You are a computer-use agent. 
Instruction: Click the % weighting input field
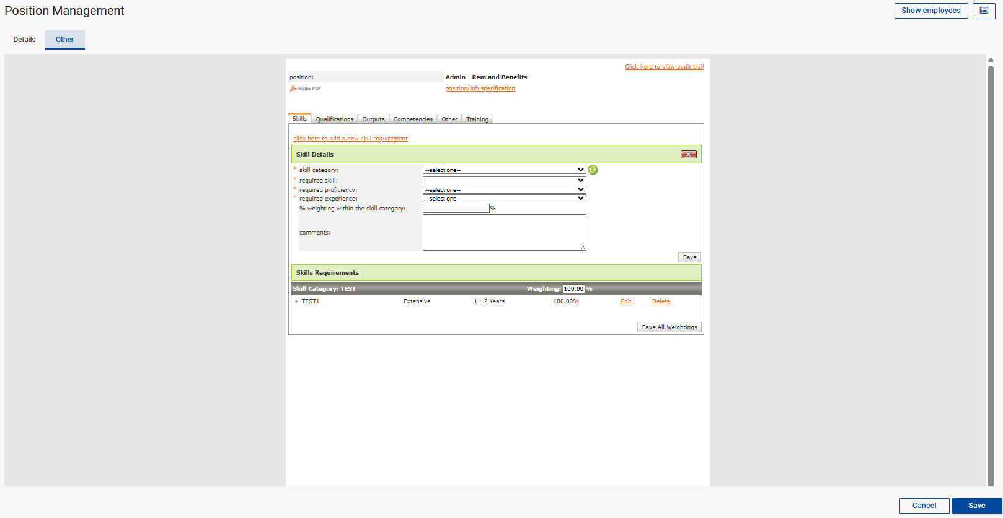456,209
